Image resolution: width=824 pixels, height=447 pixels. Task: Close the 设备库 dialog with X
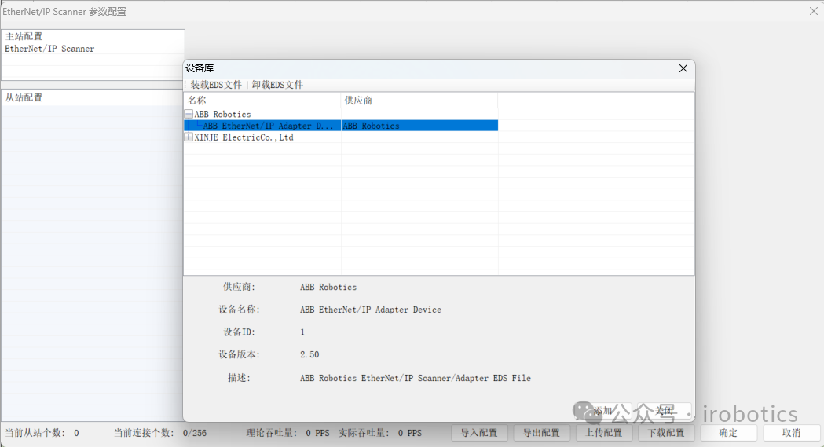tap(683, 68)
